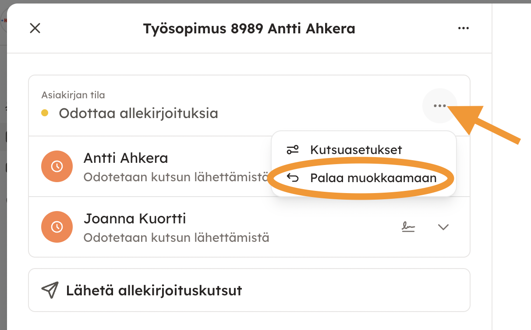Click the paper plane send icon
The width and height of the screenshot is (531, 330).
coord(50,291)
